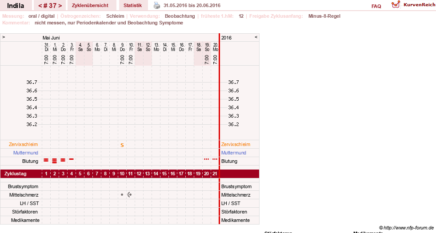The image size is (436, 233).
Task: Expand chart with the > arrow left of Mai Juni
Action: click(4, 37)
